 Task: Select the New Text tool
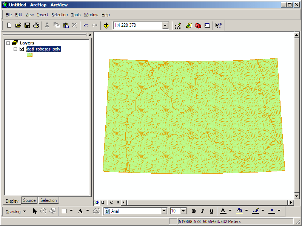(80, 211)
